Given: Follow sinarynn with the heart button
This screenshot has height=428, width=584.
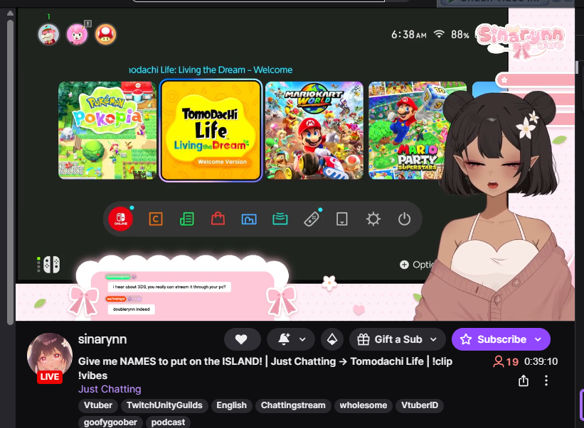Looking at the screenshot, I should pos(241,339).
